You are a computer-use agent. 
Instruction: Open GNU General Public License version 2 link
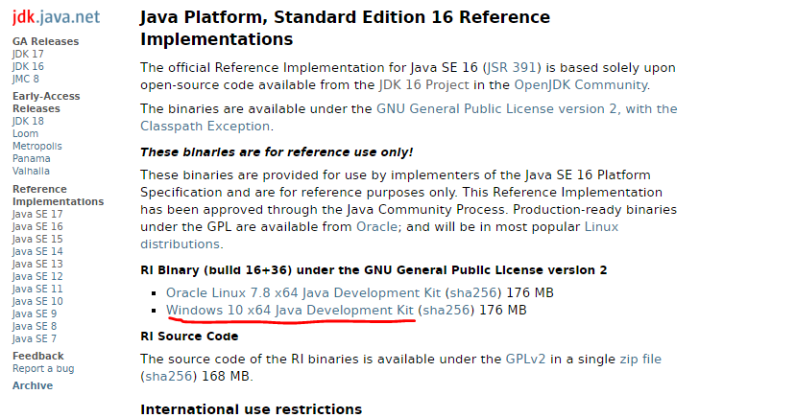(x=526, y=109)
